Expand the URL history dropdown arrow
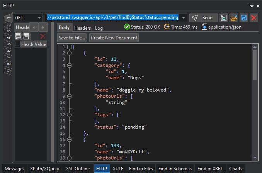Viewport: 262px width, 173px height. pos(183,18)
